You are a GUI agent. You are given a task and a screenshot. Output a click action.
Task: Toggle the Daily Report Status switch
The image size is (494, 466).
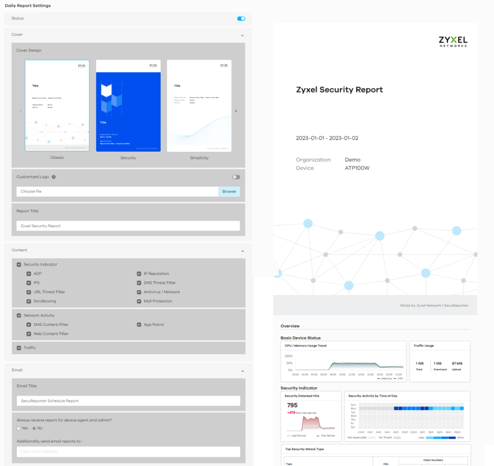click(x=241, y=19)
